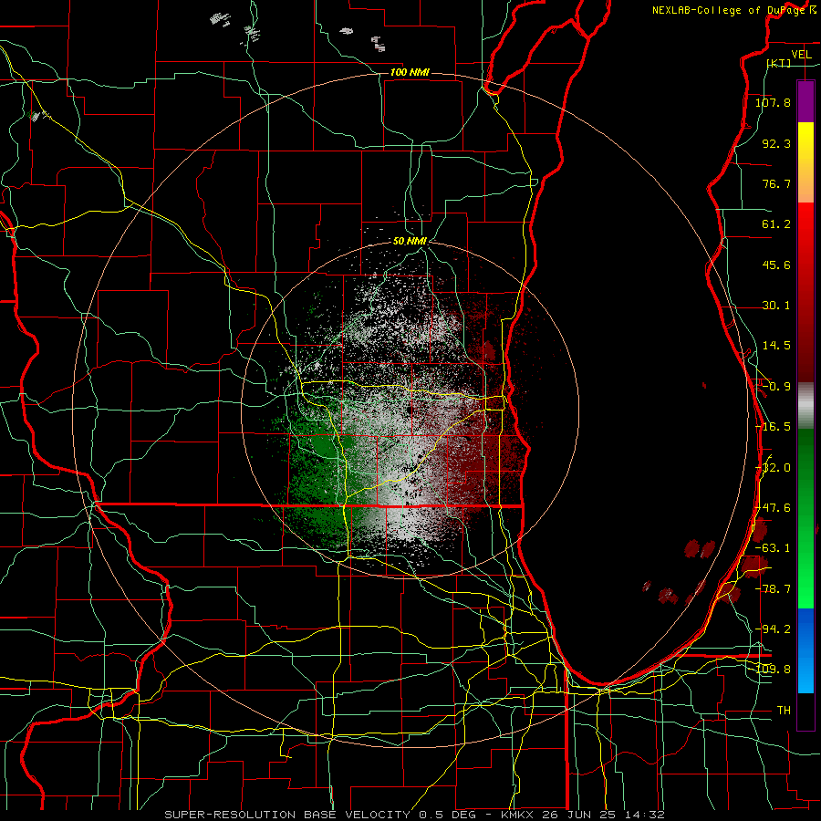Select the -109.8 legend value

pos(774,670)
